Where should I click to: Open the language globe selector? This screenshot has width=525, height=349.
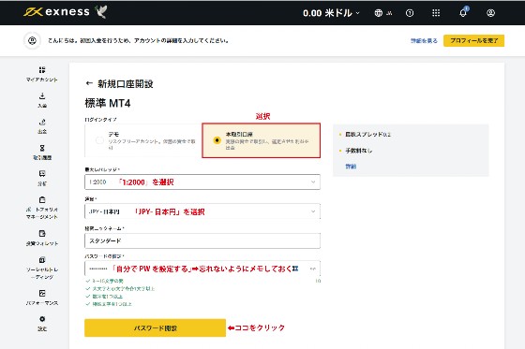coord(383,13)
